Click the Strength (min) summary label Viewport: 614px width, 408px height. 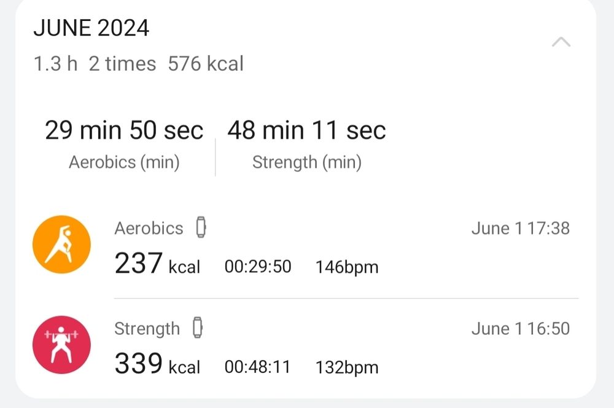pos(306,162)
